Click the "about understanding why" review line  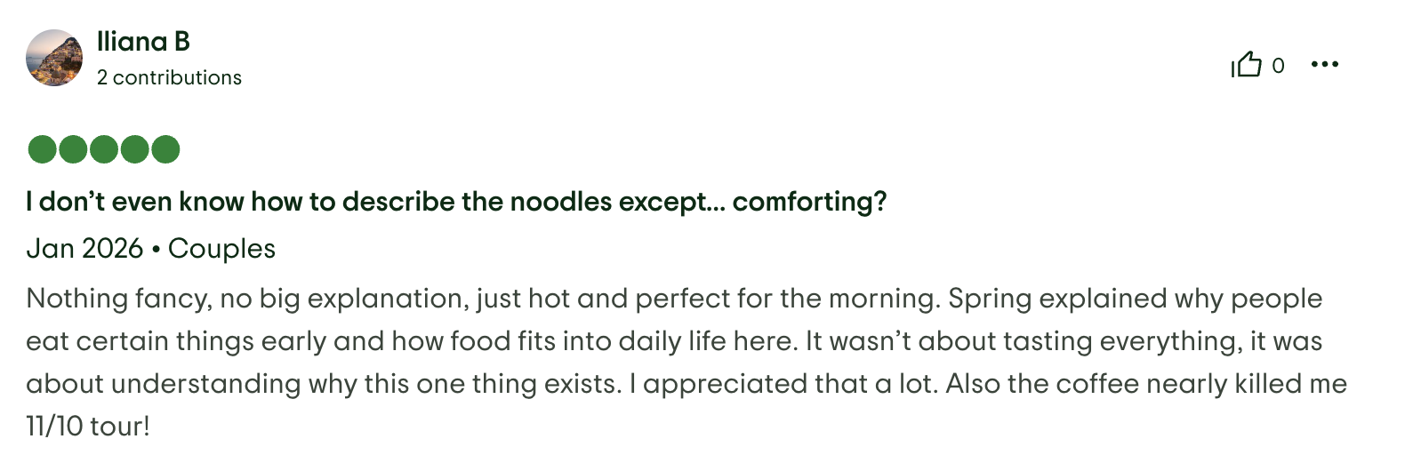(222, 384)
